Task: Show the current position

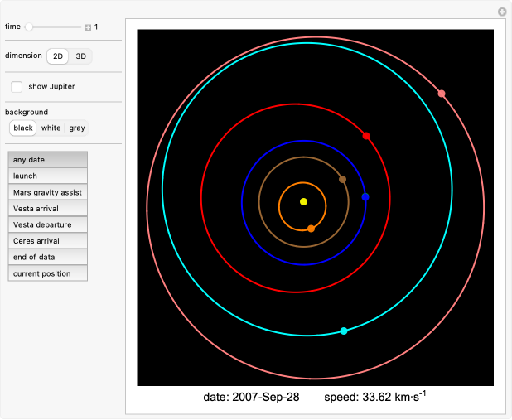Action: coord(47,273)
